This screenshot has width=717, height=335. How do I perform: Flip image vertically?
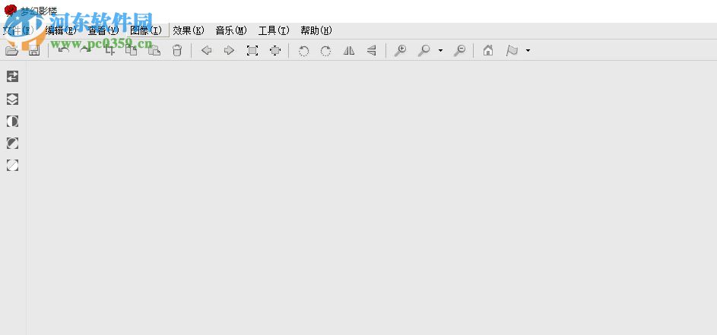[371, 50]
